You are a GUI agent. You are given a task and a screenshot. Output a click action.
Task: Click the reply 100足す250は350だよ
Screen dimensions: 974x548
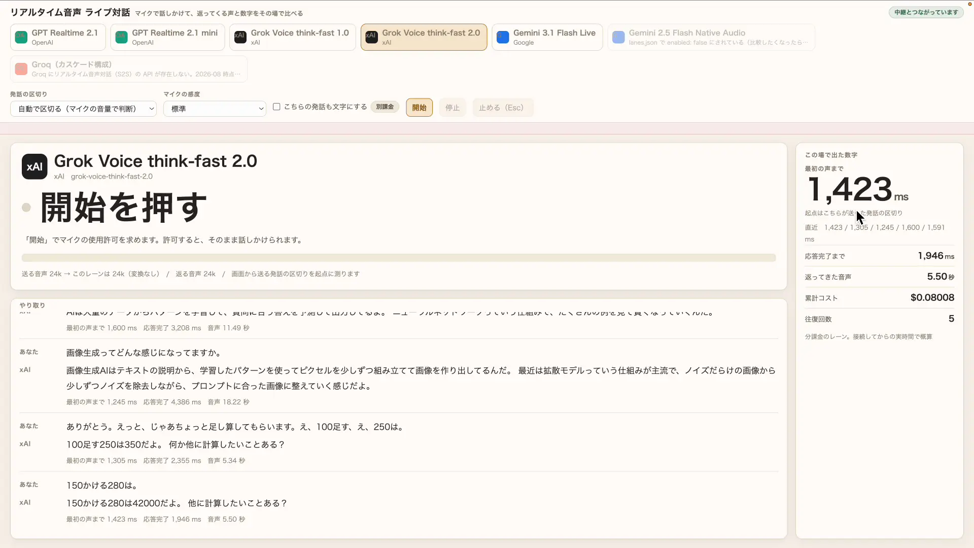click(x=176, y=444)
